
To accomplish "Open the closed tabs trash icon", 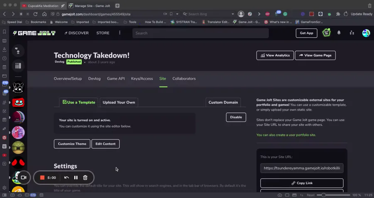I will (369, 5).
